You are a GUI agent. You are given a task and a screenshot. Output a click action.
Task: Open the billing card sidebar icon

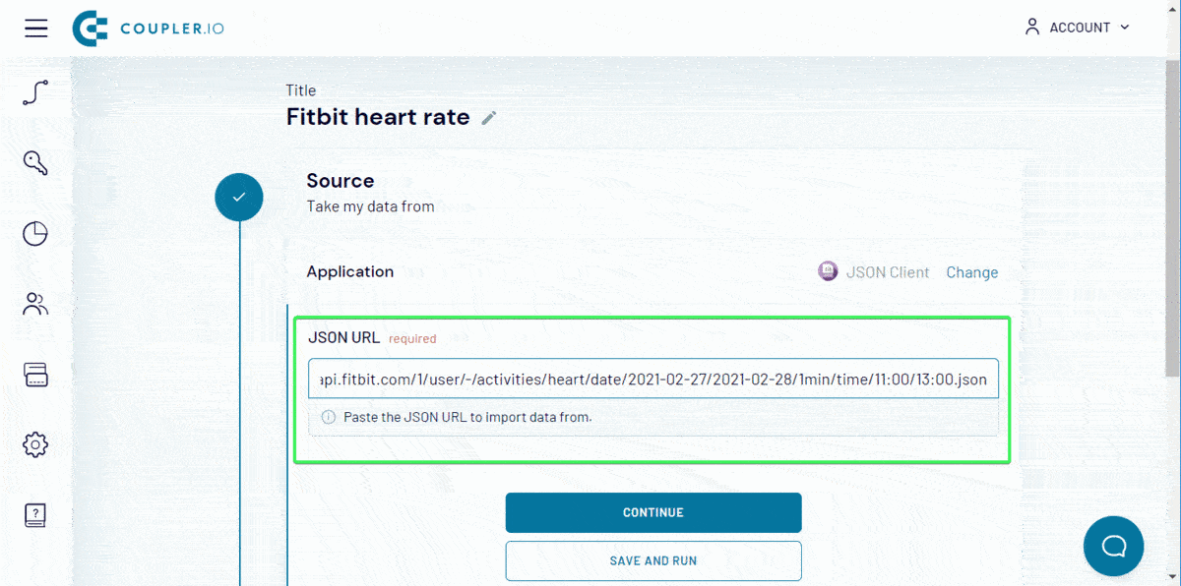(35, 375)
